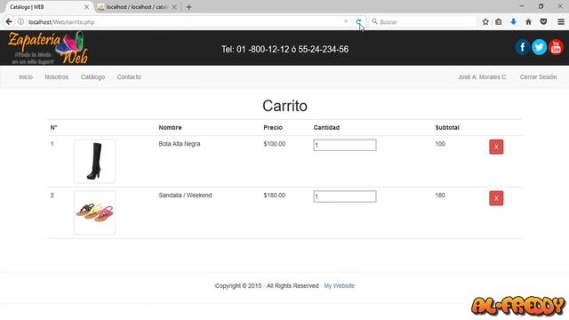
Task: Select the Bota Alta Negra name text
Action: click(x=180, y=144)
